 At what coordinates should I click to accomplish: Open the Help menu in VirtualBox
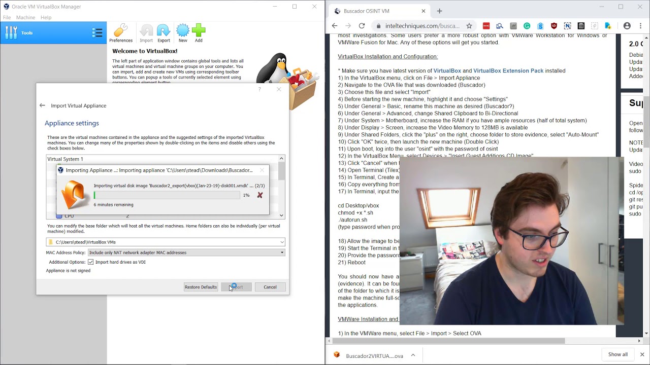tap(46, 17)
